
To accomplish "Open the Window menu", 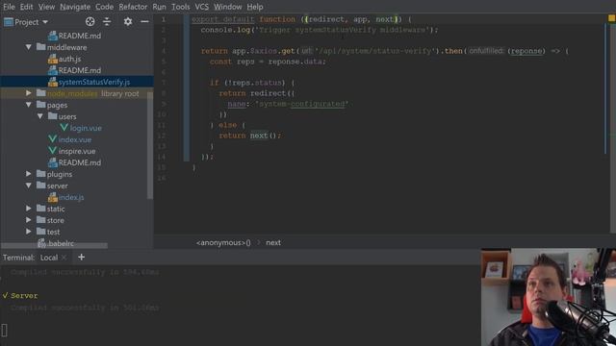I will click(x=227, y=7).
